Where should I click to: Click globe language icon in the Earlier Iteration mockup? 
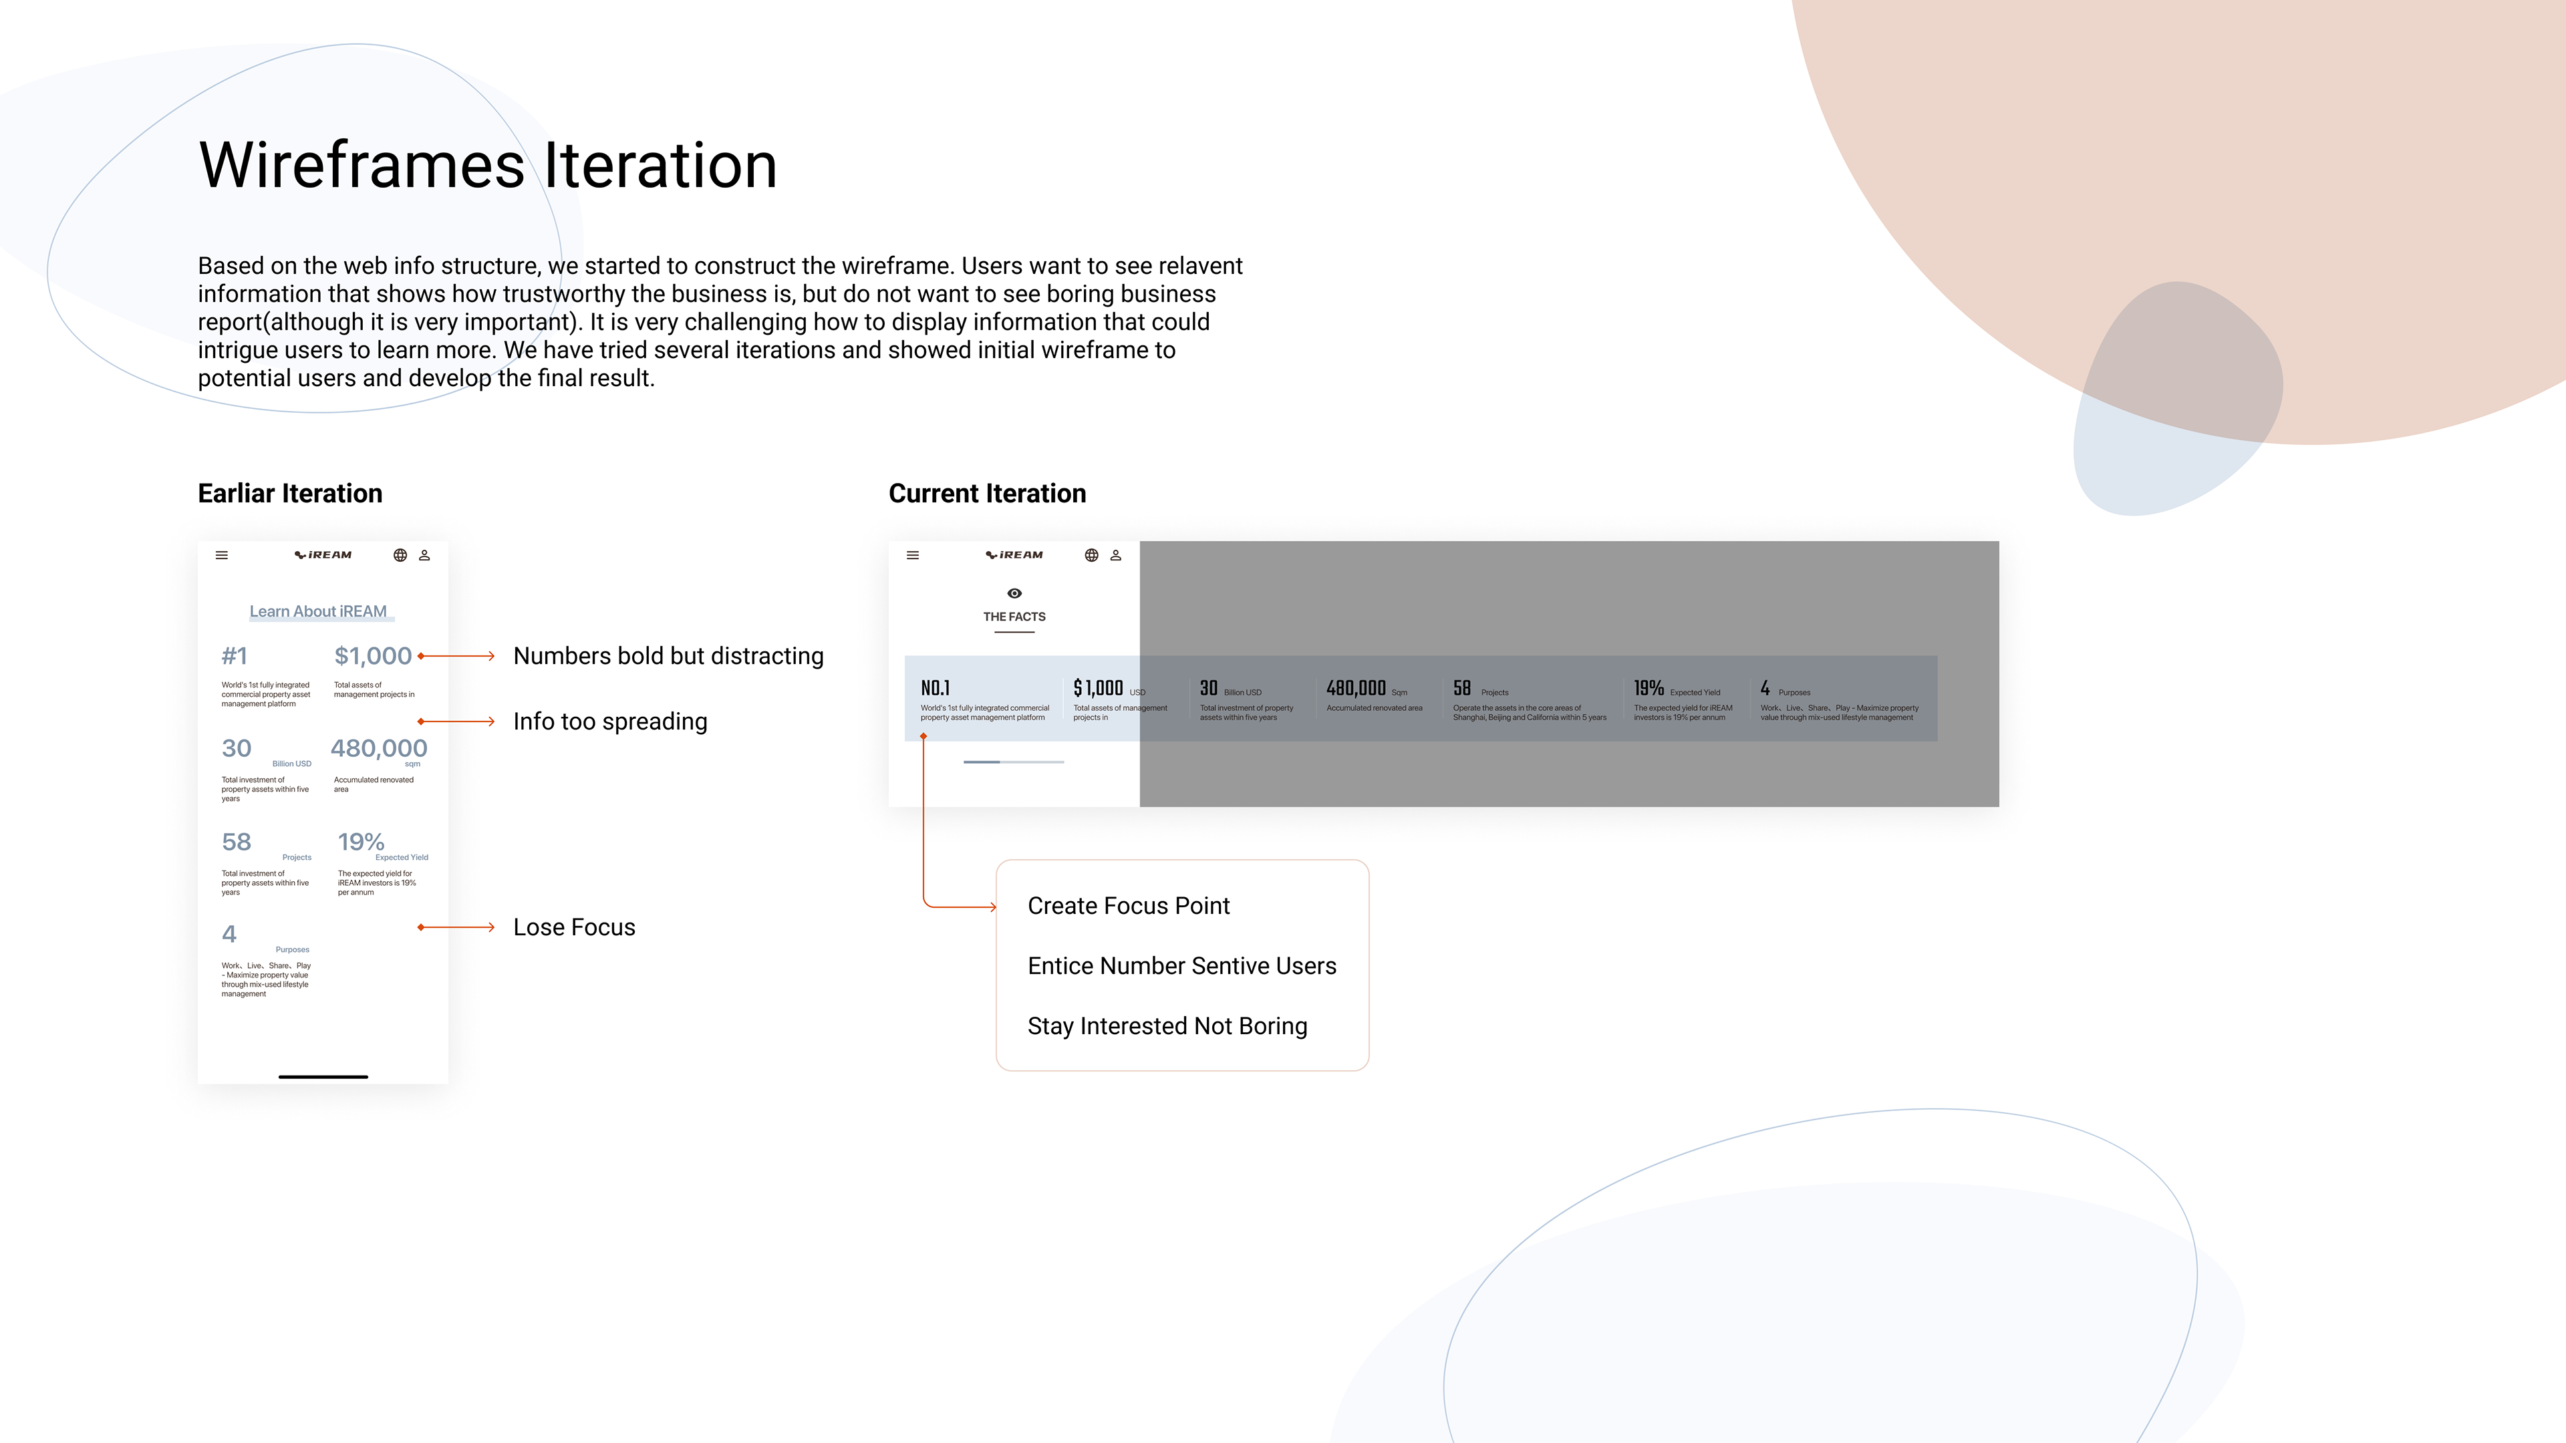[x=400, y=556]
